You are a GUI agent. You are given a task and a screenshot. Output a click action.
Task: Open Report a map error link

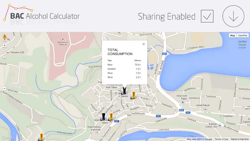240,139
